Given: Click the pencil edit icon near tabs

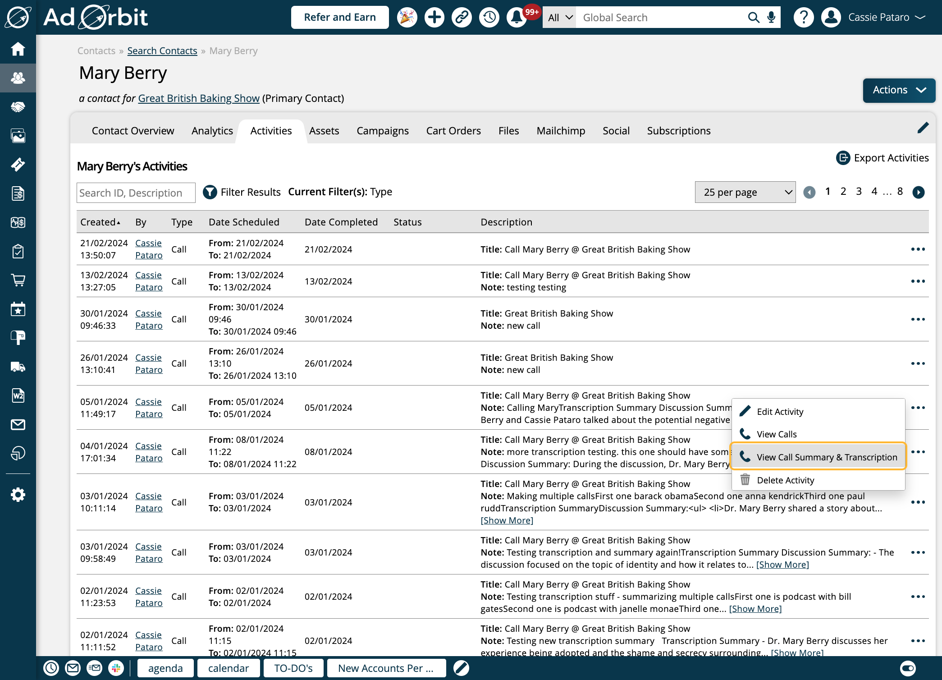Looking at the screenshot, I should (x=923, y=128).
